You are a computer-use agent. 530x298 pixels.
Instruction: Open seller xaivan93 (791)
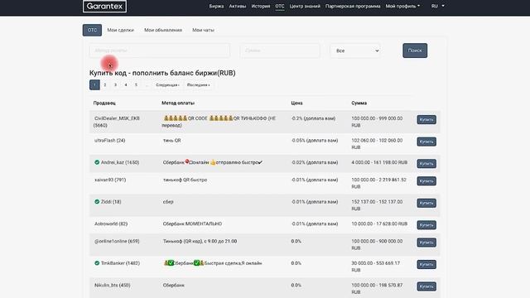click(x=110, y=180)
